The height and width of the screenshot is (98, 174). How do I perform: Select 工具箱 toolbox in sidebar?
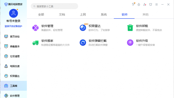pos(13,86)
